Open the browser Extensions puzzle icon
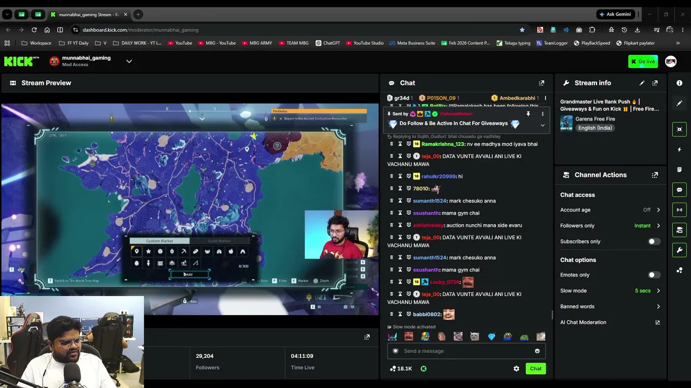Image resolution: width=691 pixels, height=388 pixels. [x=592, y=30]
